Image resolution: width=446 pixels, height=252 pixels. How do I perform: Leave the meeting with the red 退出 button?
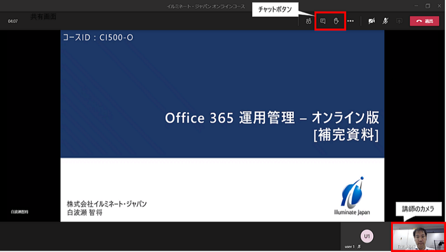425,21
